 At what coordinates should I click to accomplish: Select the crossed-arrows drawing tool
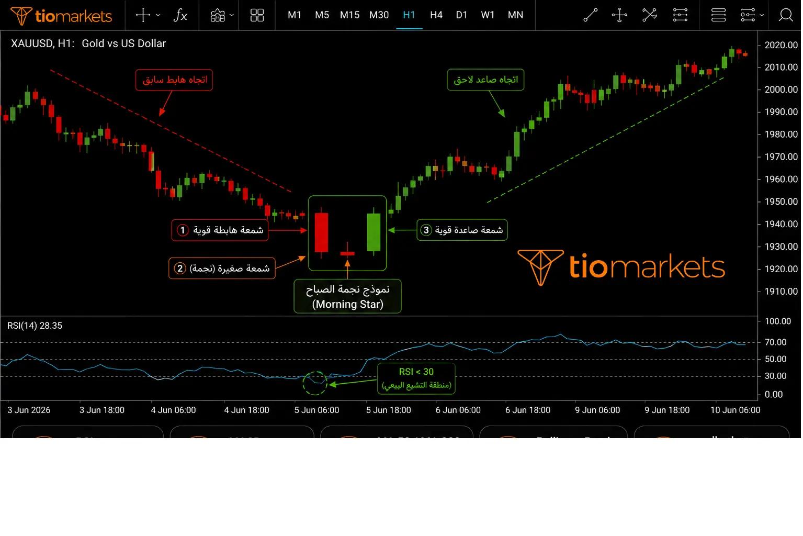pos(649,15)
